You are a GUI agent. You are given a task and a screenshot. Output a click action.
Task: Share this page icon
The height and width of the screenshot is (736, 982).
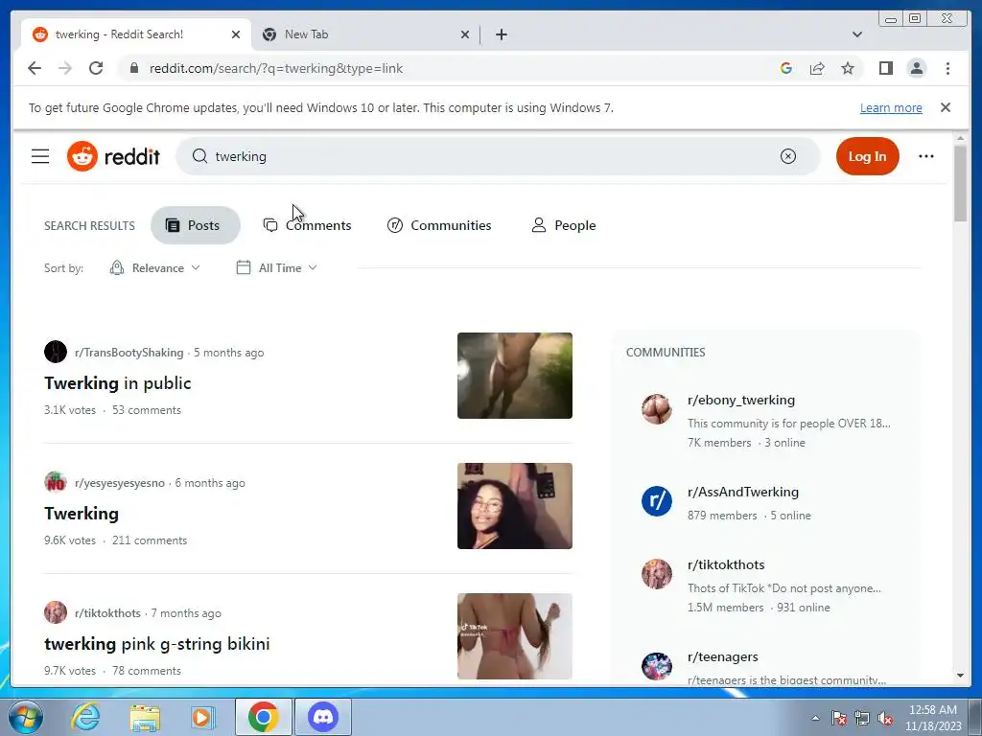click(x=817, y=68)
